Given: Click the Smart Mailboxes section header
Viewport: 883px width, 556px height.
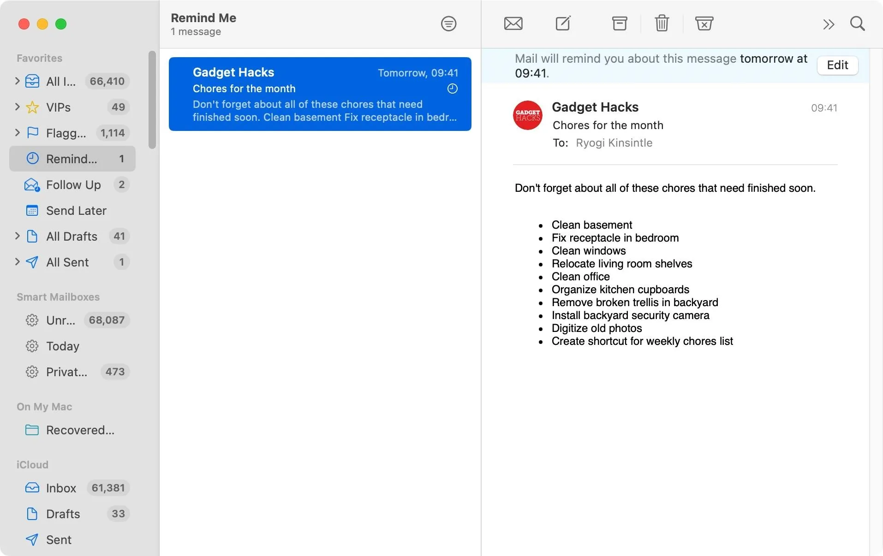Looking at the screenshot, I should [x=58, y=297].
